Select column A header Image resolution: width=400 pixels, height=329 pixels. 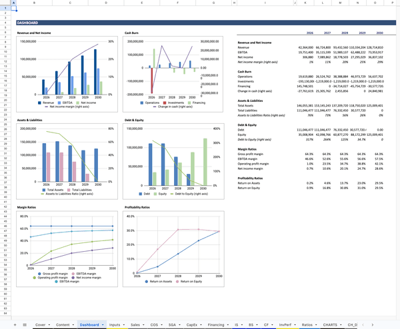13,3
